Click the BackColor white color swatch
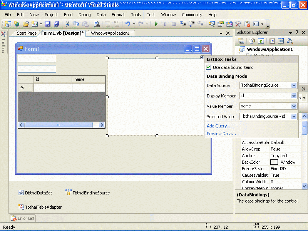308x231 pixels. tap(274, 162)
